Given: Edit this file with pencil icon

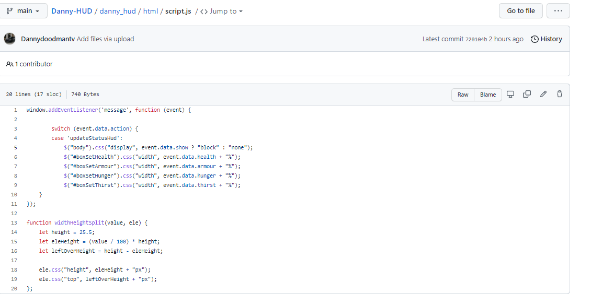Looking at the screenshot, I should point(543,95).
